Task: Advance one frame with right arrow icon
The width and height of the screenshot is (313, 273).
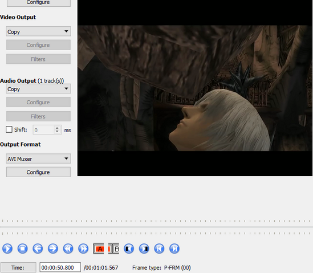Action: click(x=53, y=248)
